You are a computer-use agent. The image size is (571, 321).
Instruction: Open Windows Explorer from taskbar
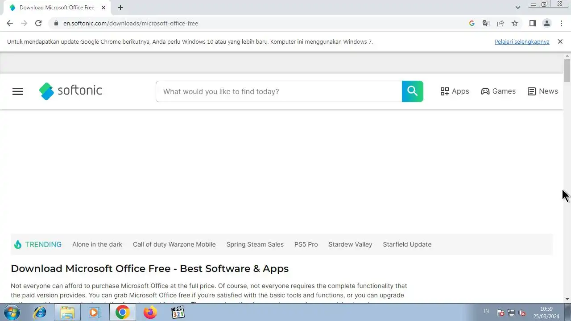click(67, 313)
